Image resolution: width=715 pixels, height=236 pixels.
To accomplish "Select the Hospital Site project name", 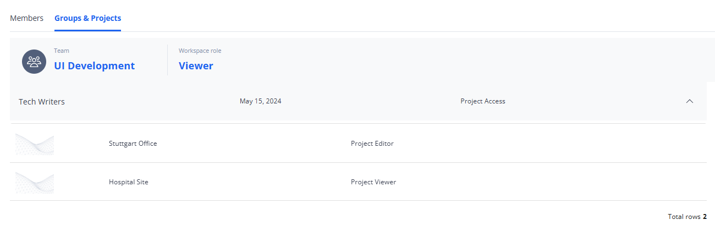I will click(x=128, y=182).
